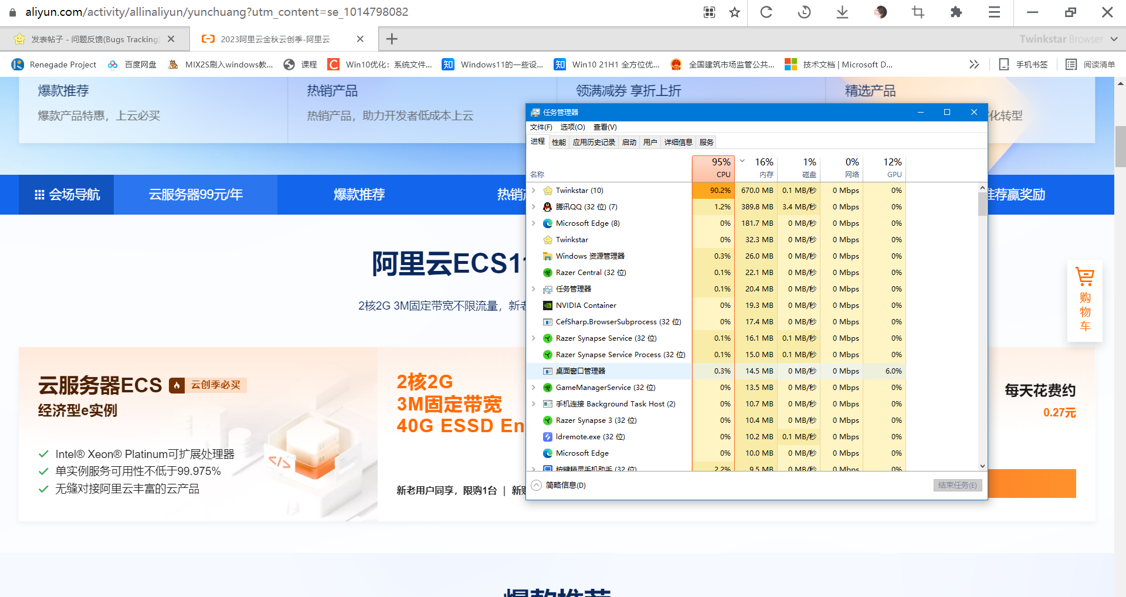Open Task Manager 选项(O) menu
Screen dimensions: 1126x597
pyautogui.click(x=572, y=127)
